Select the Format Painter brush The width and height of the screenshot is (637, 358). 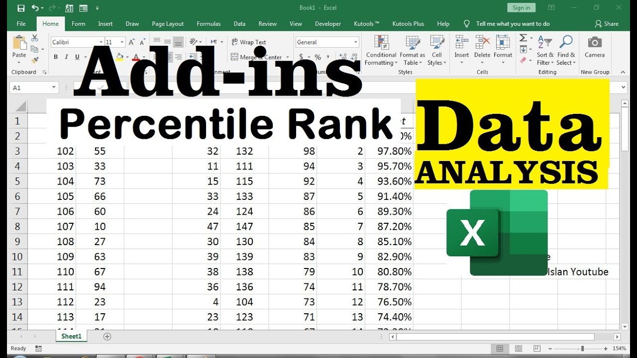point(34,60)
